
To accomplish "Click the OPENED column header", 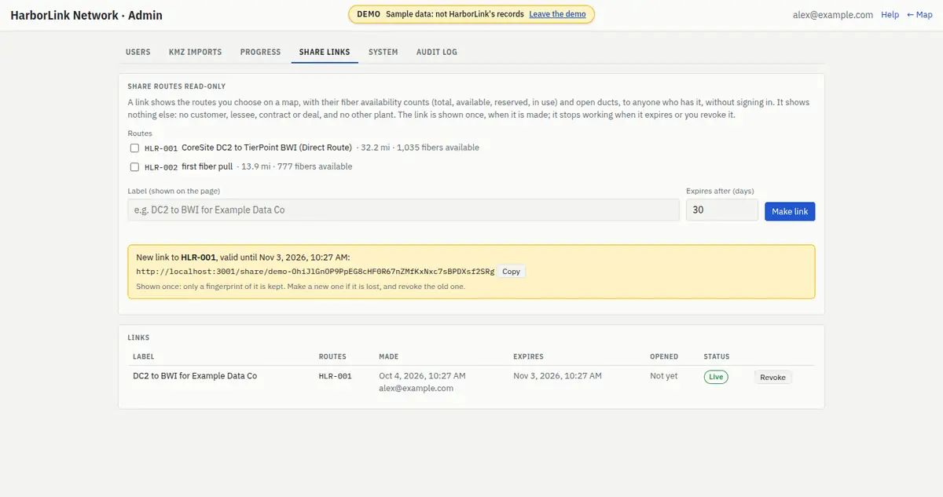I will coord(664,356).
